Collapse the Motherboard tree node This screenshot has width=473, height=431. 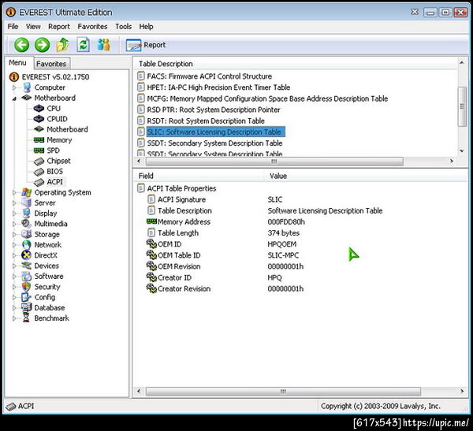coord(14,98)
